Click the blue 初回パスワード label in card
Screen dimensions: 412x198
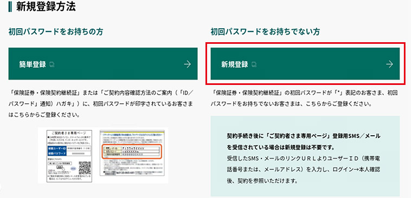[57, 154]
